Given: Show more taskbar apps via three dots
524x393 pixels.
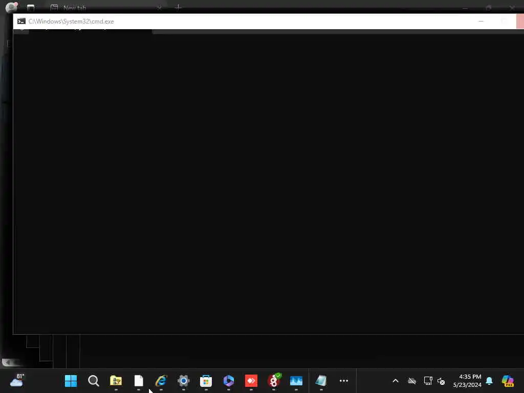Looking at the screenshot, I should pos(343,381).
